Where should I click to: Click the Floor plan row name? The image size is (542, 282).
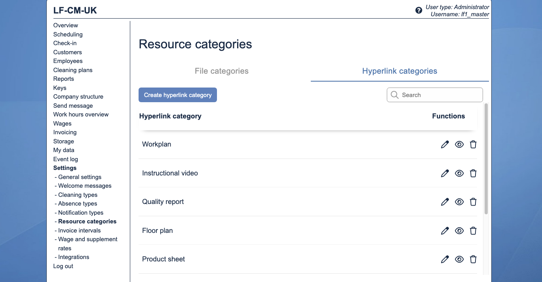[158, 231]
